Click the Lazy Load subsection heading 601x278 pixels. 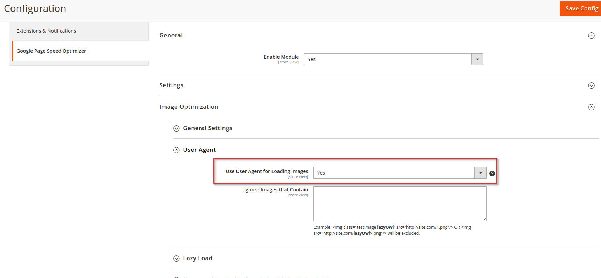click(198, 258)
